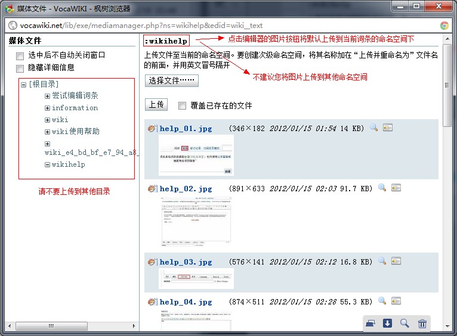Click the help_01.jpg thumbnail preview
Screen dimensions: 457x336
pyautogui.click(x=196, y=155)
